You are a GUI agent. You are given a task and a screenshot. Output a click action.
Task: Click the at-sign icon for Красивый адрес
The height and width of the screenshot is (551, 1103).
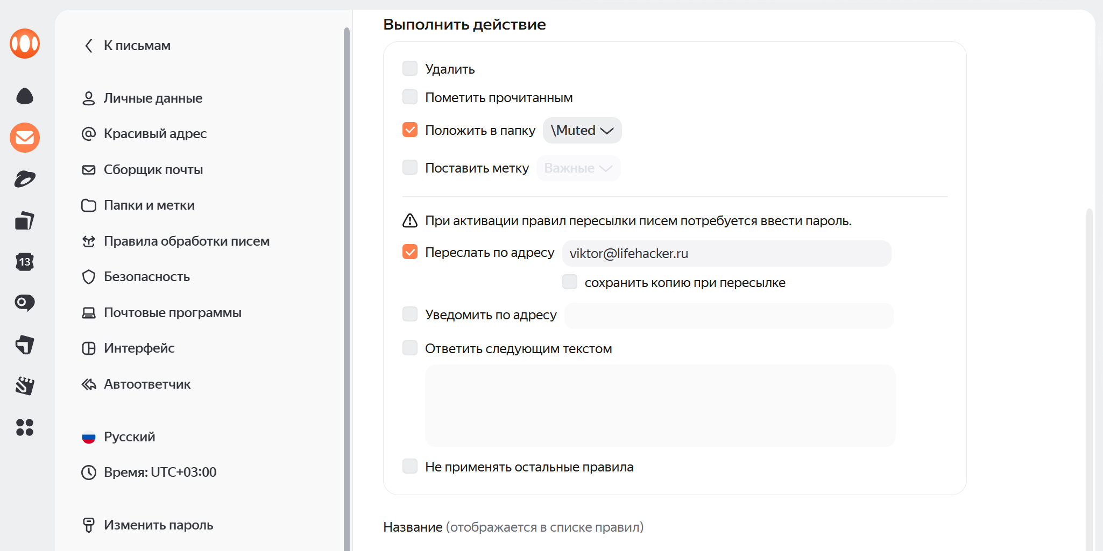point(89,134)
